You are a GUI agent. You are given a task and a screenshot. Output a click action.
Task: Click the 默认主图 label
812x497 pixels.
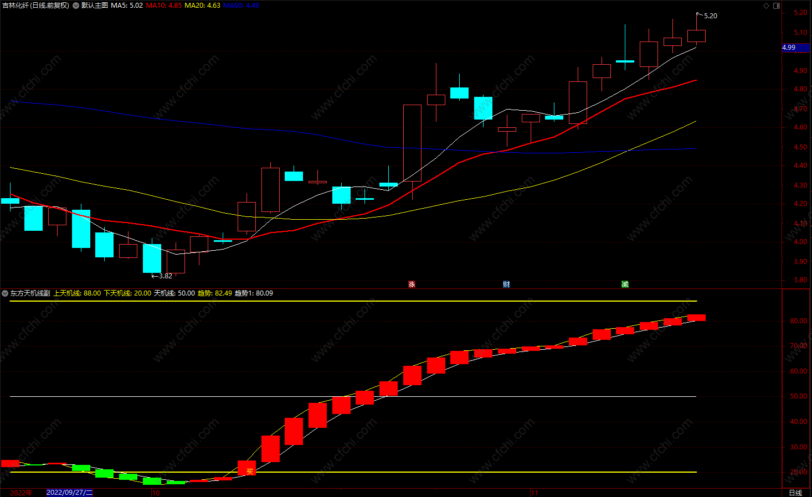click(x=95, y=6)
